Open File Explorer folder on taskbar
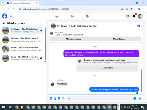147x110 pixels. [22, 107]
